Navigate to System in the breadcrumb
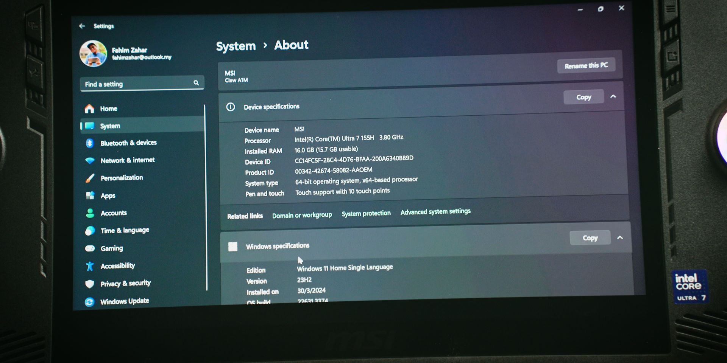 [x=236, y=46]
